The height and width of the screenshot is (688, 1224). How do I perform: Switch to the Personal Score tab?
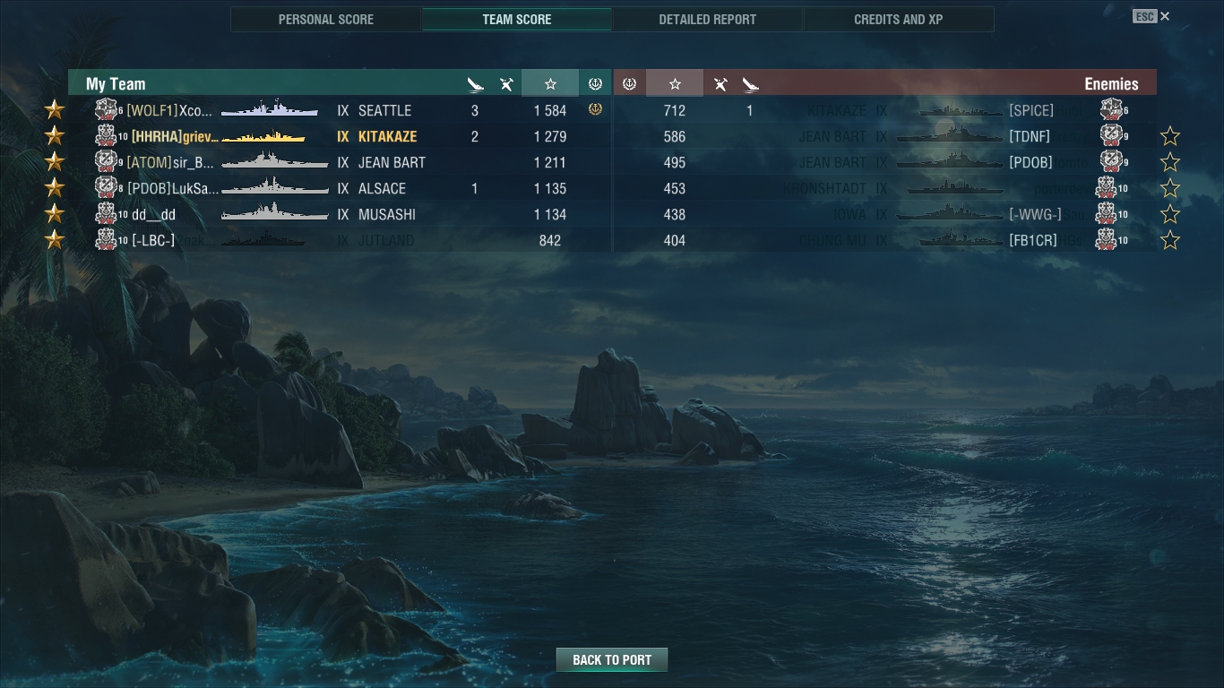tap(326, 19)
